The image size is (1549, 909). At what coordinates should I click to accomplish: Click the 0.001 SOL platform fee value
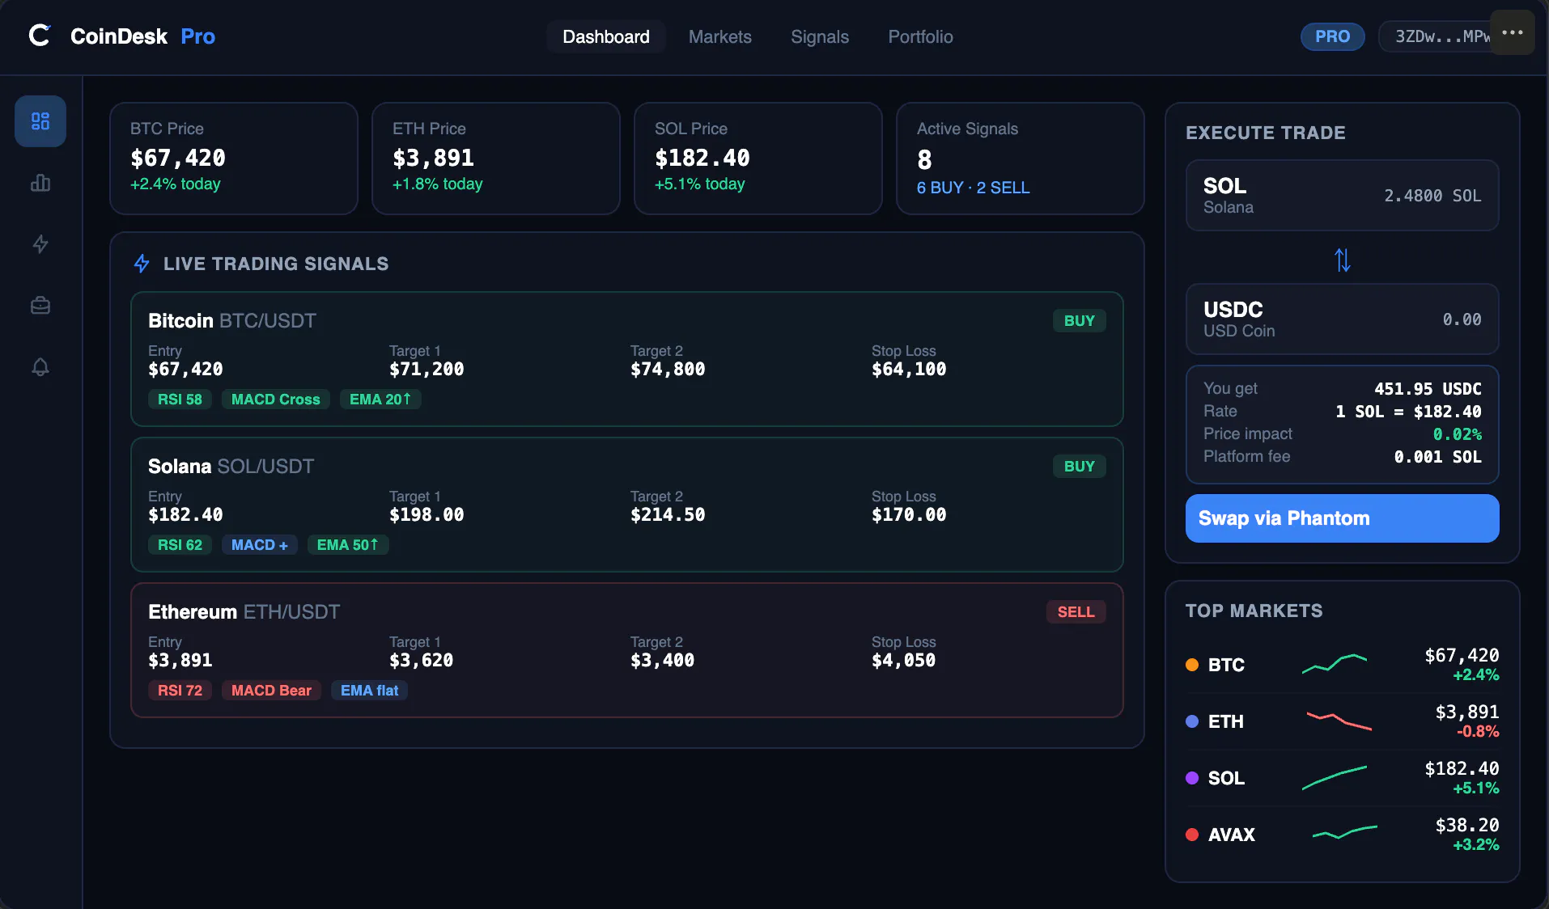[x=1438, y=457]
